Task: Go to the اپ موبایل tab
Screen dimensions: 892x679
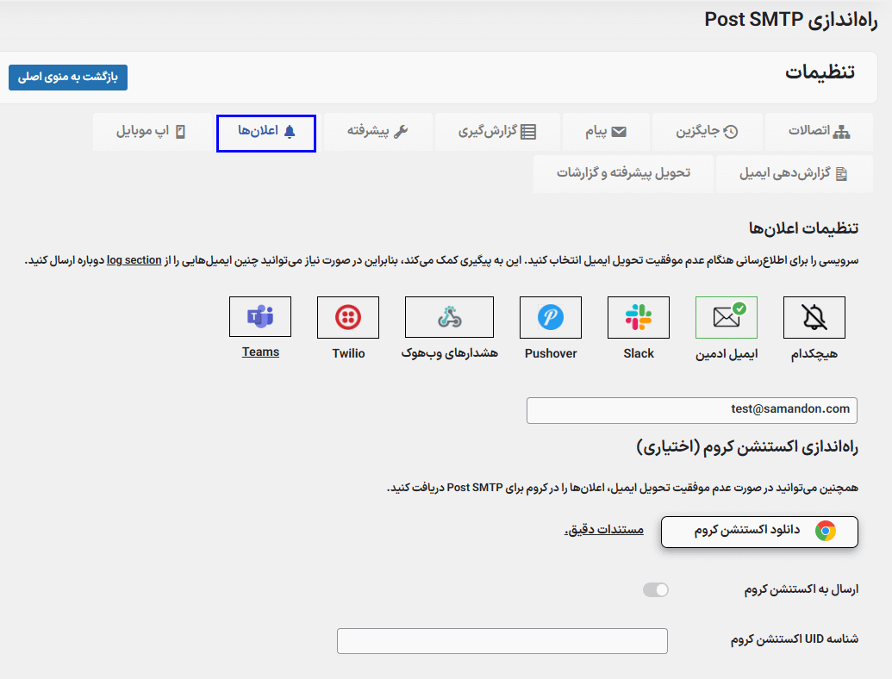Action: pos(152,133)
